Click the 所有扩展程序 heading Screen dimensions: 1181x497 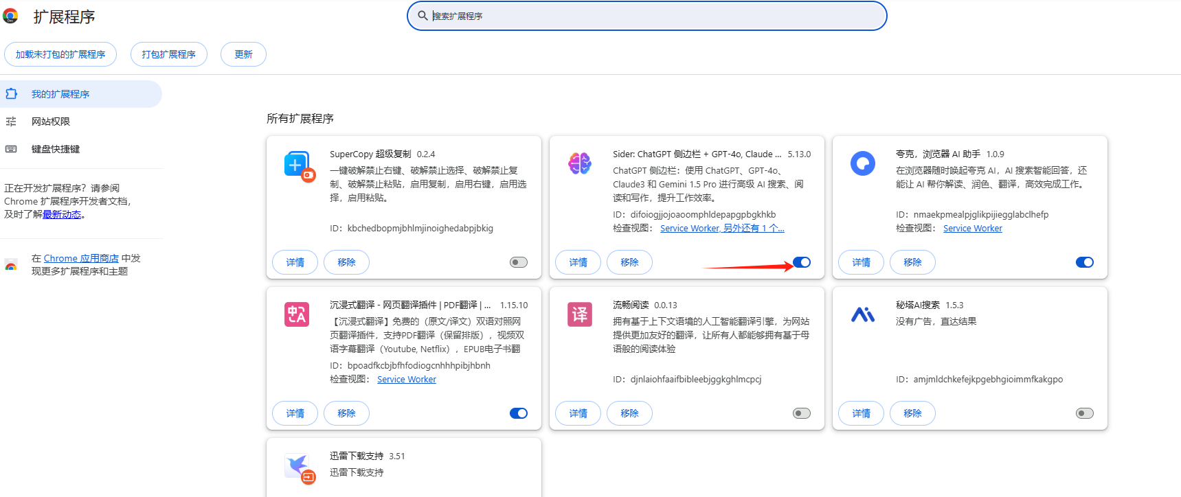[x=300, y=118]
